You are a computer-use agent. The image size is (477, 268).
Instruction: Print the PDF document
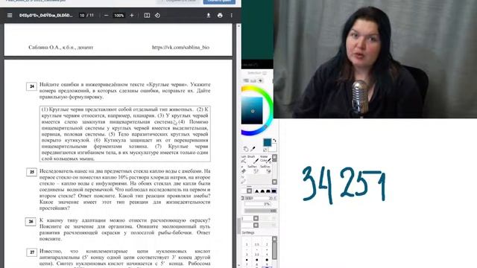tap(220, 15)
